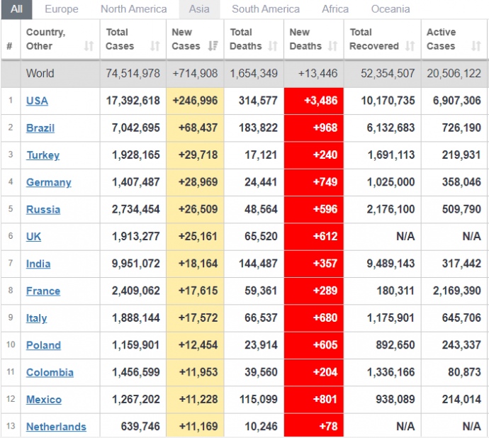Sort by Total Recovered arrows icon

410,46
